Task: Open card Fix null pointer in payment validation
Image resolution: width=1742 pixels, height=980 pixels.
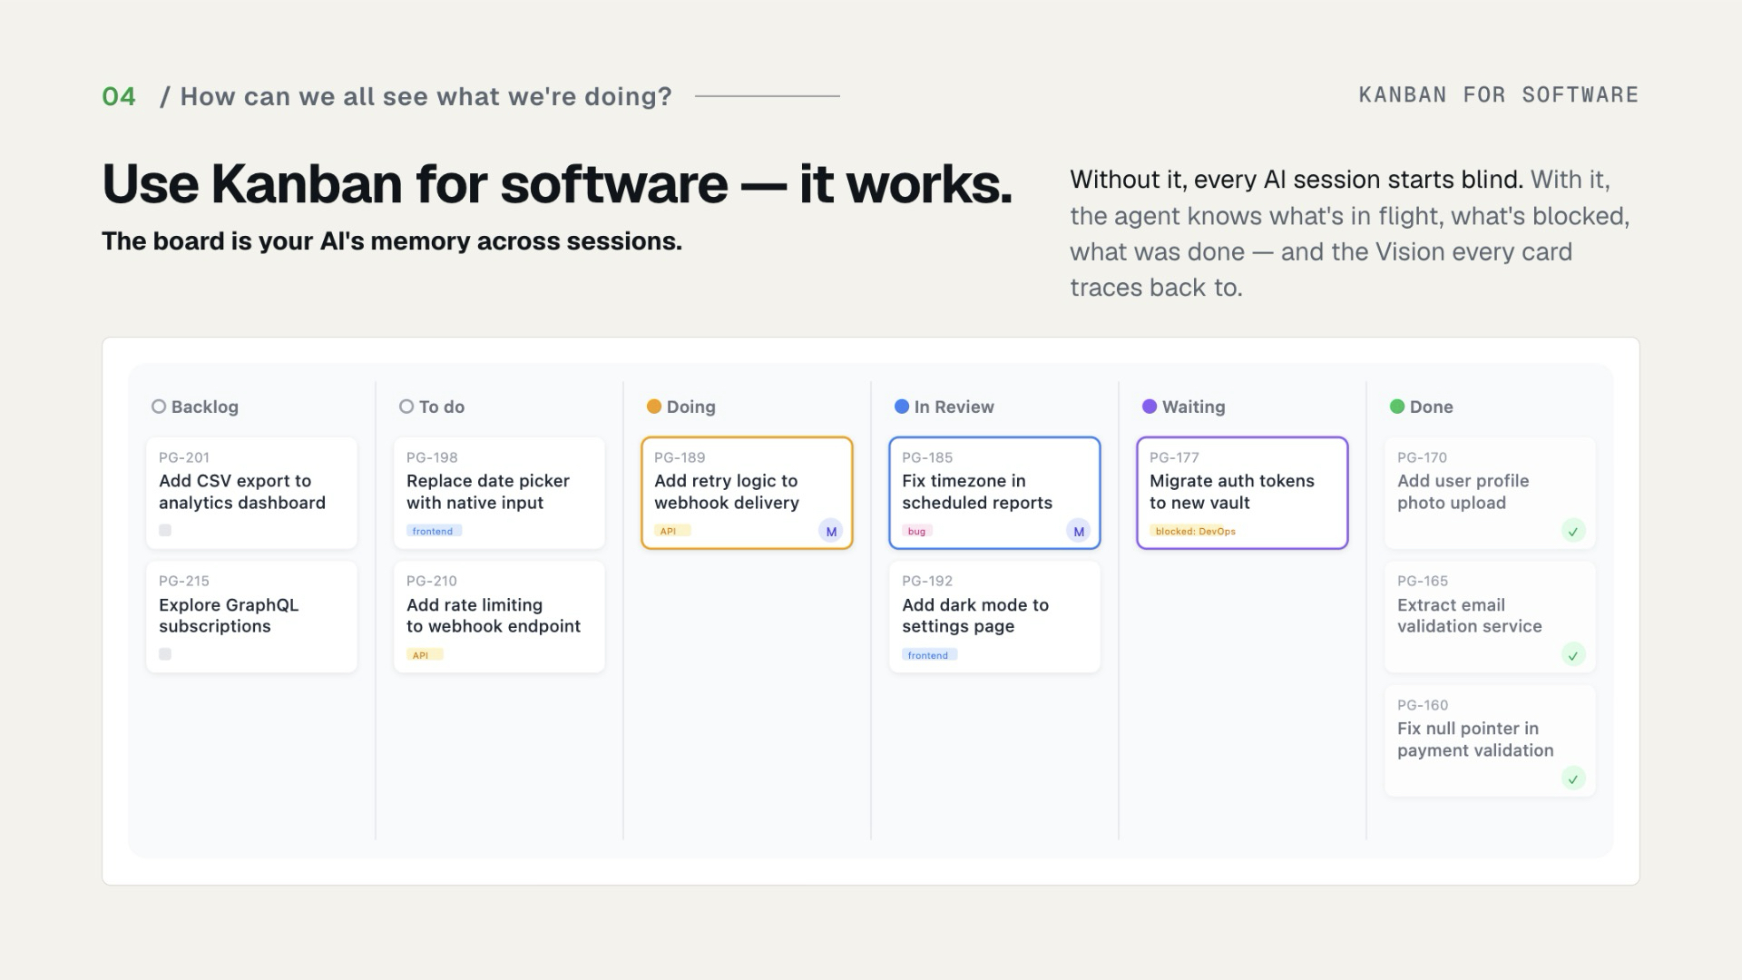Action: click(x=1490, y=740)
